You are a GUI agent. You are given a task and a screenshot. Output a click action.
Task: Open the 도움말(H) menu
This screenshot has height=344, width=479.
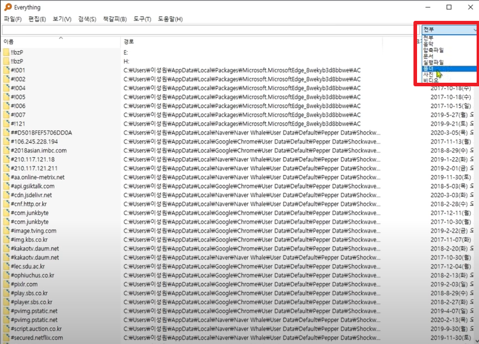coord(170,19)
